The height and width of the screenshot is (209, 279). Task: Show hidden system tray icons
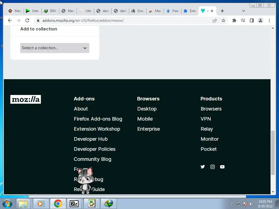click(232, 204)
